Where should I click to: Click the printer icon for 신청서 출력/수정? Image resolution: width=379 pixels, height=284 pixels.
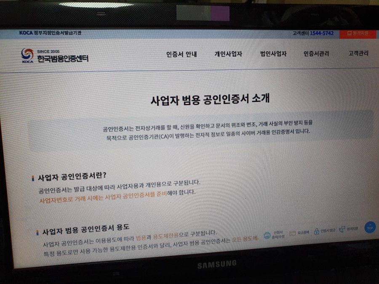tap(267, 235)
